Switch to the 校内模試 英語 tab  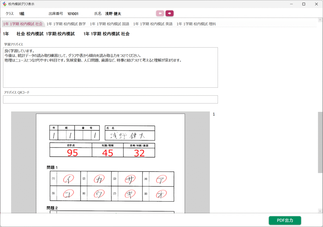point(153,24)
